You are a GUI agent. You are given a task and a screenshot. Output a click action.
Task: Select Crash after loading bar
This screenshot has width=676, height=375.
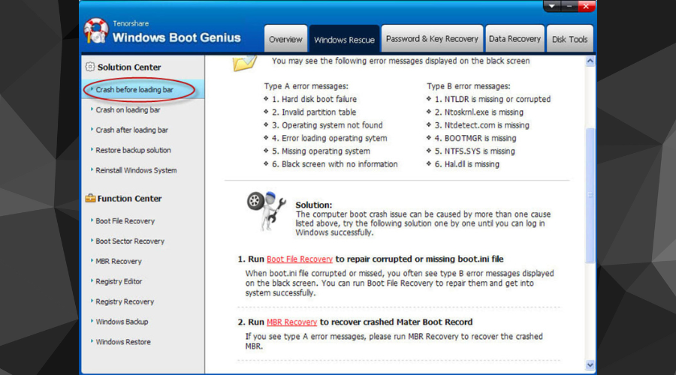[131, 130]
